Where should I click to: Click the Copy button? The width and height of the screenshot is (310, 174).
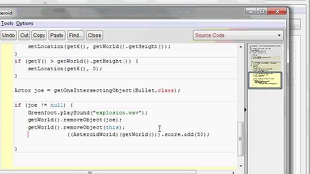coord(39,35)
